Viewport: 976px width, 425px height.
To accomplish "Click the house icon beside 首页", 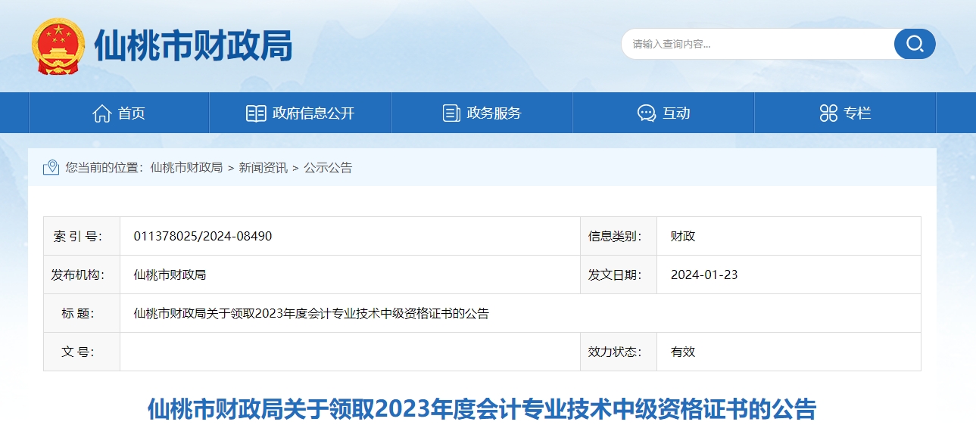I will click(x=101, y=113).
